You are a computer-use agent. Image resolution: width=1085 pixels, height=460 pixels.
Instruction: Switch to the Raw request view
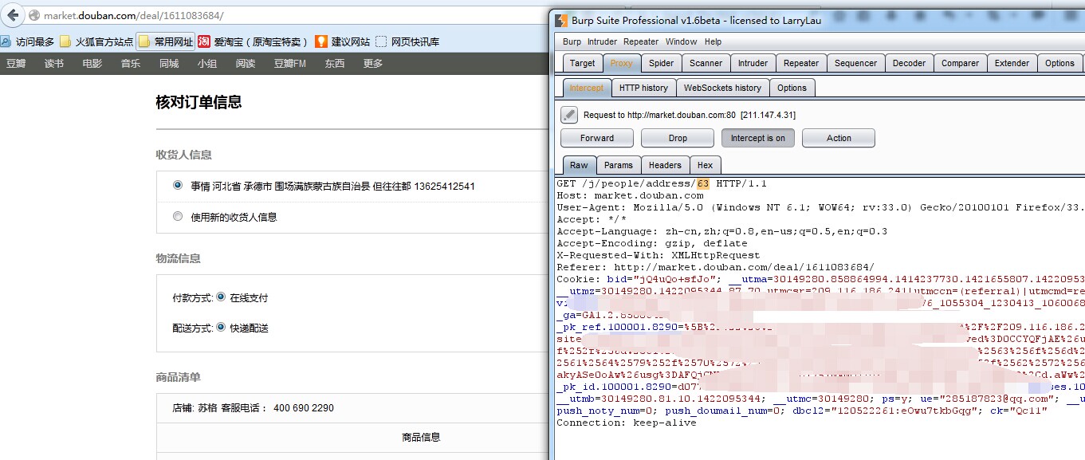pyautogui.click(x=579, y=165)
